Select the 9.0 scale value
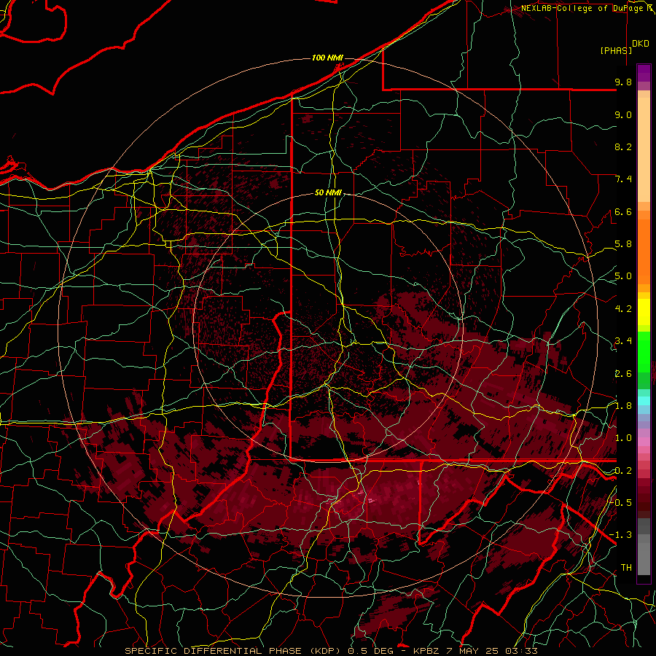This screenshot has height=656, width=656. tap(623, 114)
